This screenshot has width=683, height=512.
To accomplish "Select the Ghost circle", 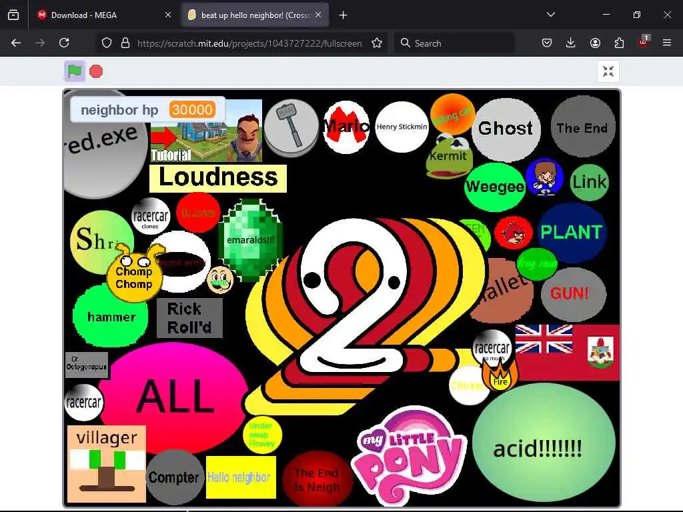I will (506, 129).
